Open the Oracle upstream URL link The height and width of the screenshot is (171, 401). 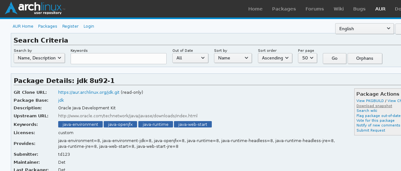coord(128,116)
